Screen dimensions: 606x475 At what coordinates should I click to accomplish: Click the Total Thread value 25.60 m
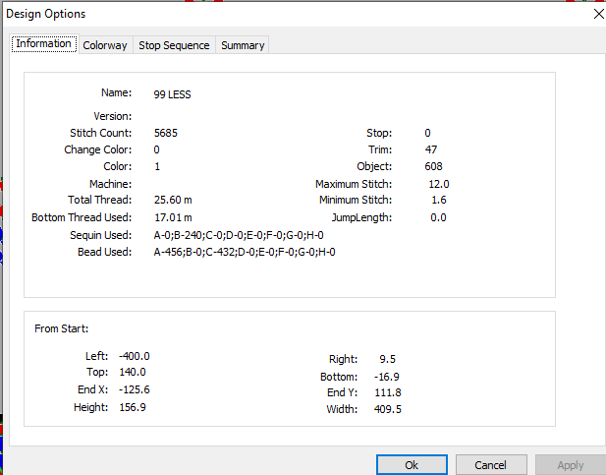tap(173, 200)
